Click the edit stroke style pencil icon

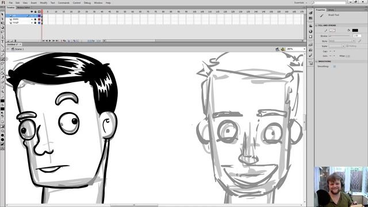[359, 41]
